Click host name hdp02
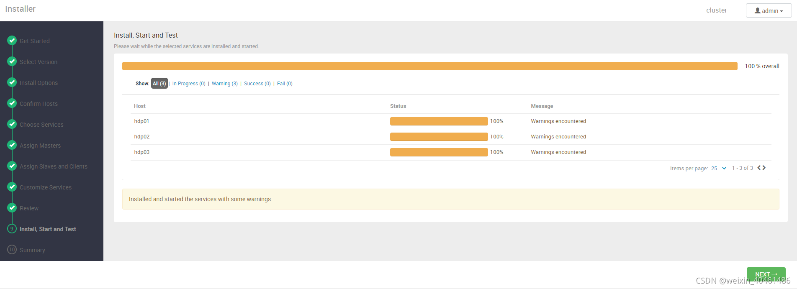 [x=142, y=137]
